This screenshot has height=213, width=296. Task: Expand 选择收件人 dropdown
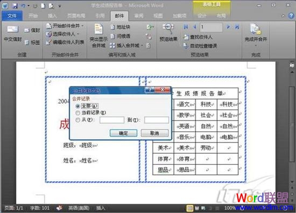(62, 34)
